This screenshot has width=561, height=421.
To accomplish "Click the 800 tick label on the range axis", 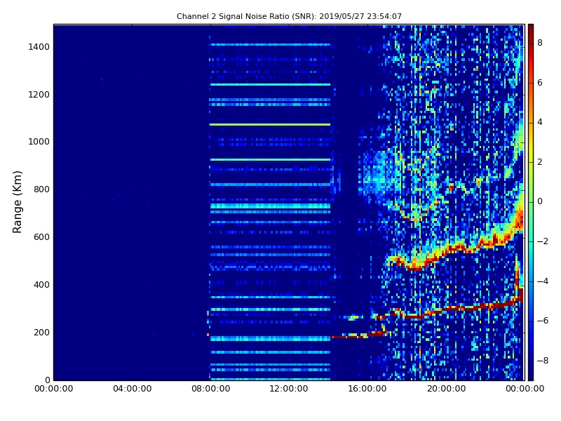I will pyautogui.click(x=41, y=189).
